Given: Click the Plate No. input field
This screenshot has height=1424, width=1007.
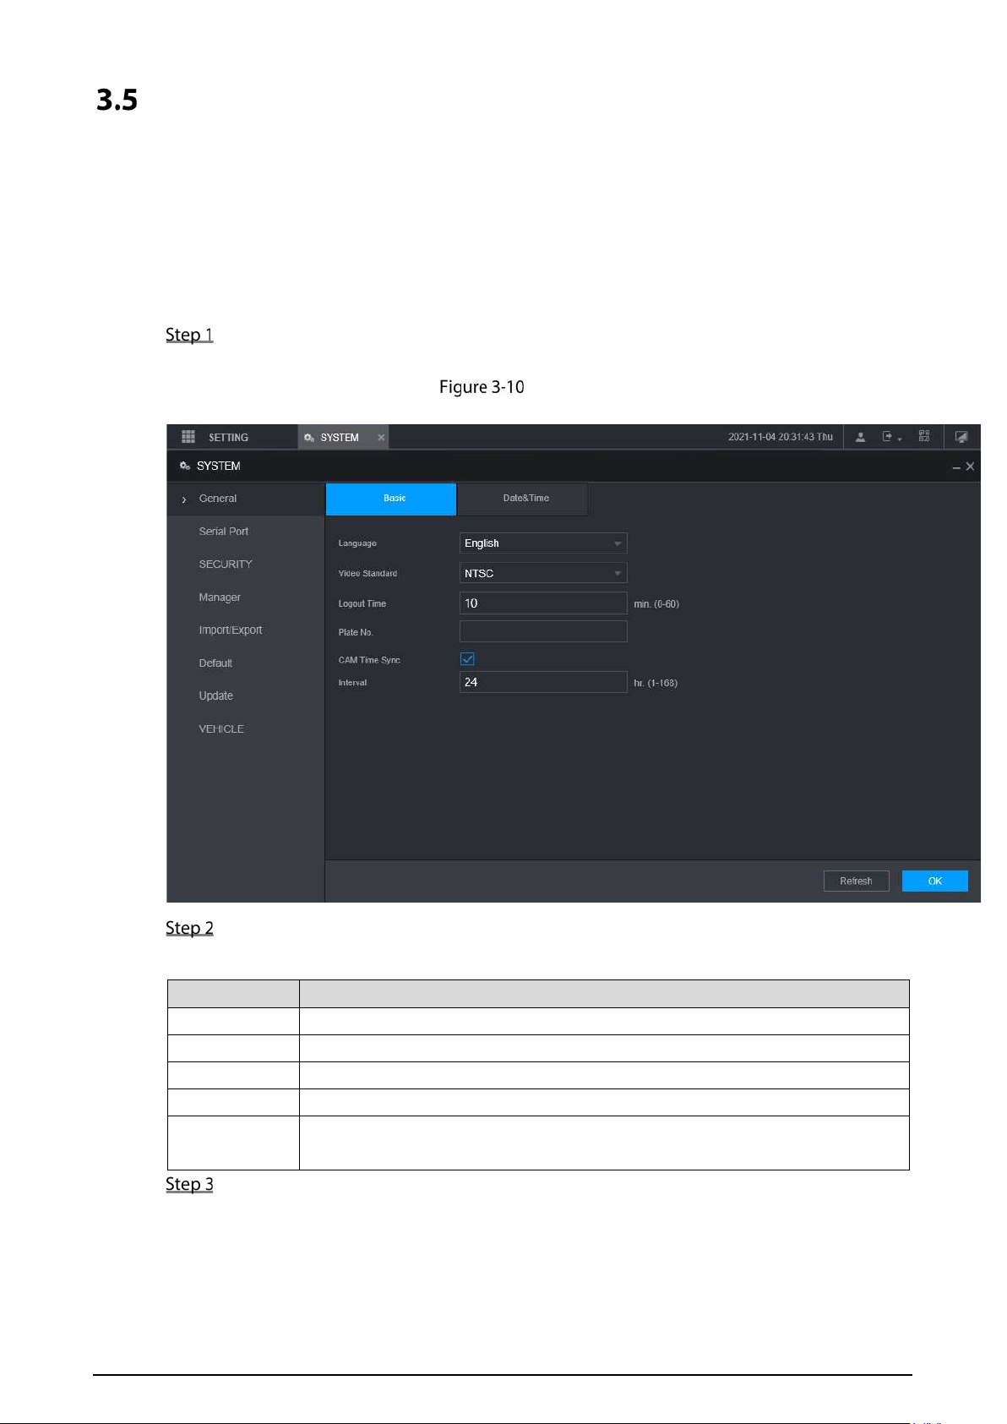Looking at the screenshot, I should 543,631.
